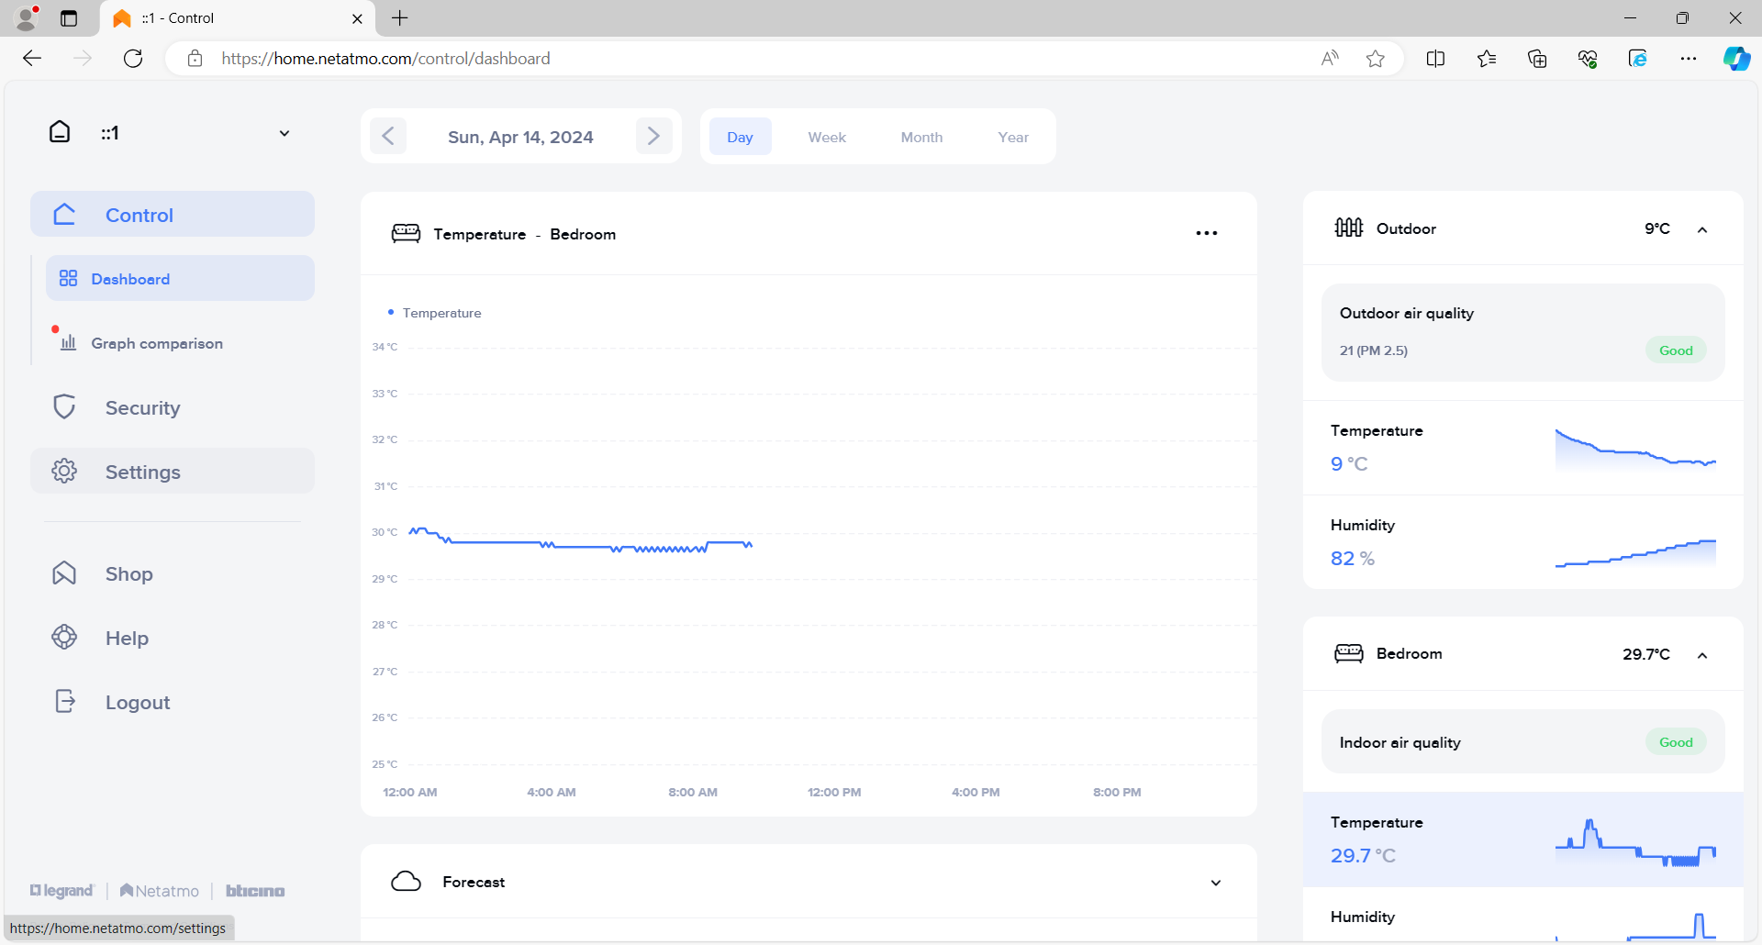Go to the next day
The image size is (1762, 945).
(x=653, y=137)
